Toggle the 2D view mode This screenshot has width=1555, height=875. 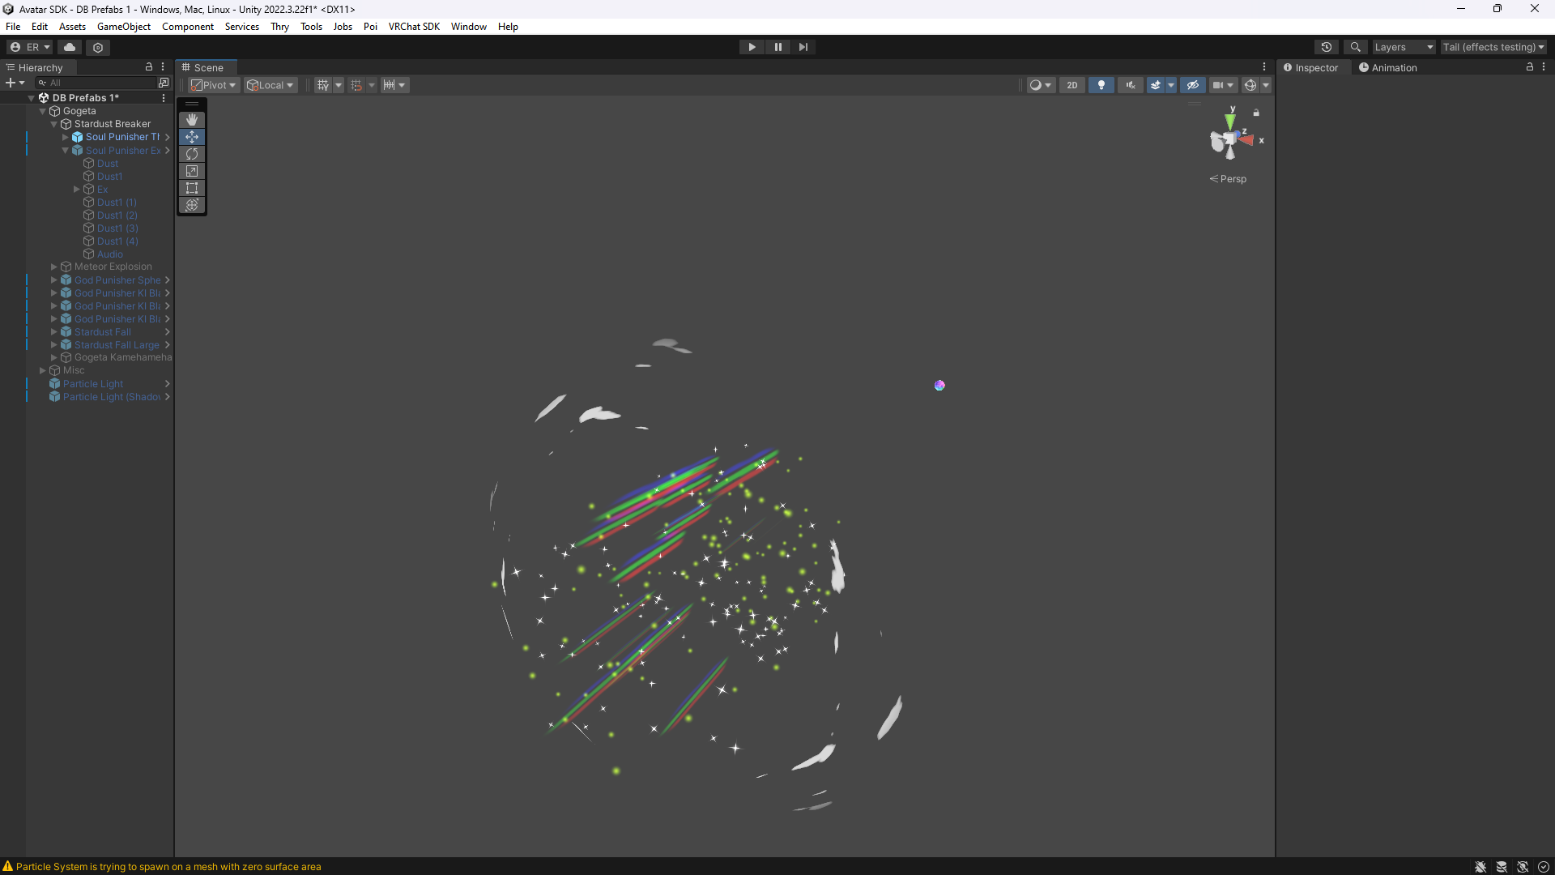[1071, 85]
